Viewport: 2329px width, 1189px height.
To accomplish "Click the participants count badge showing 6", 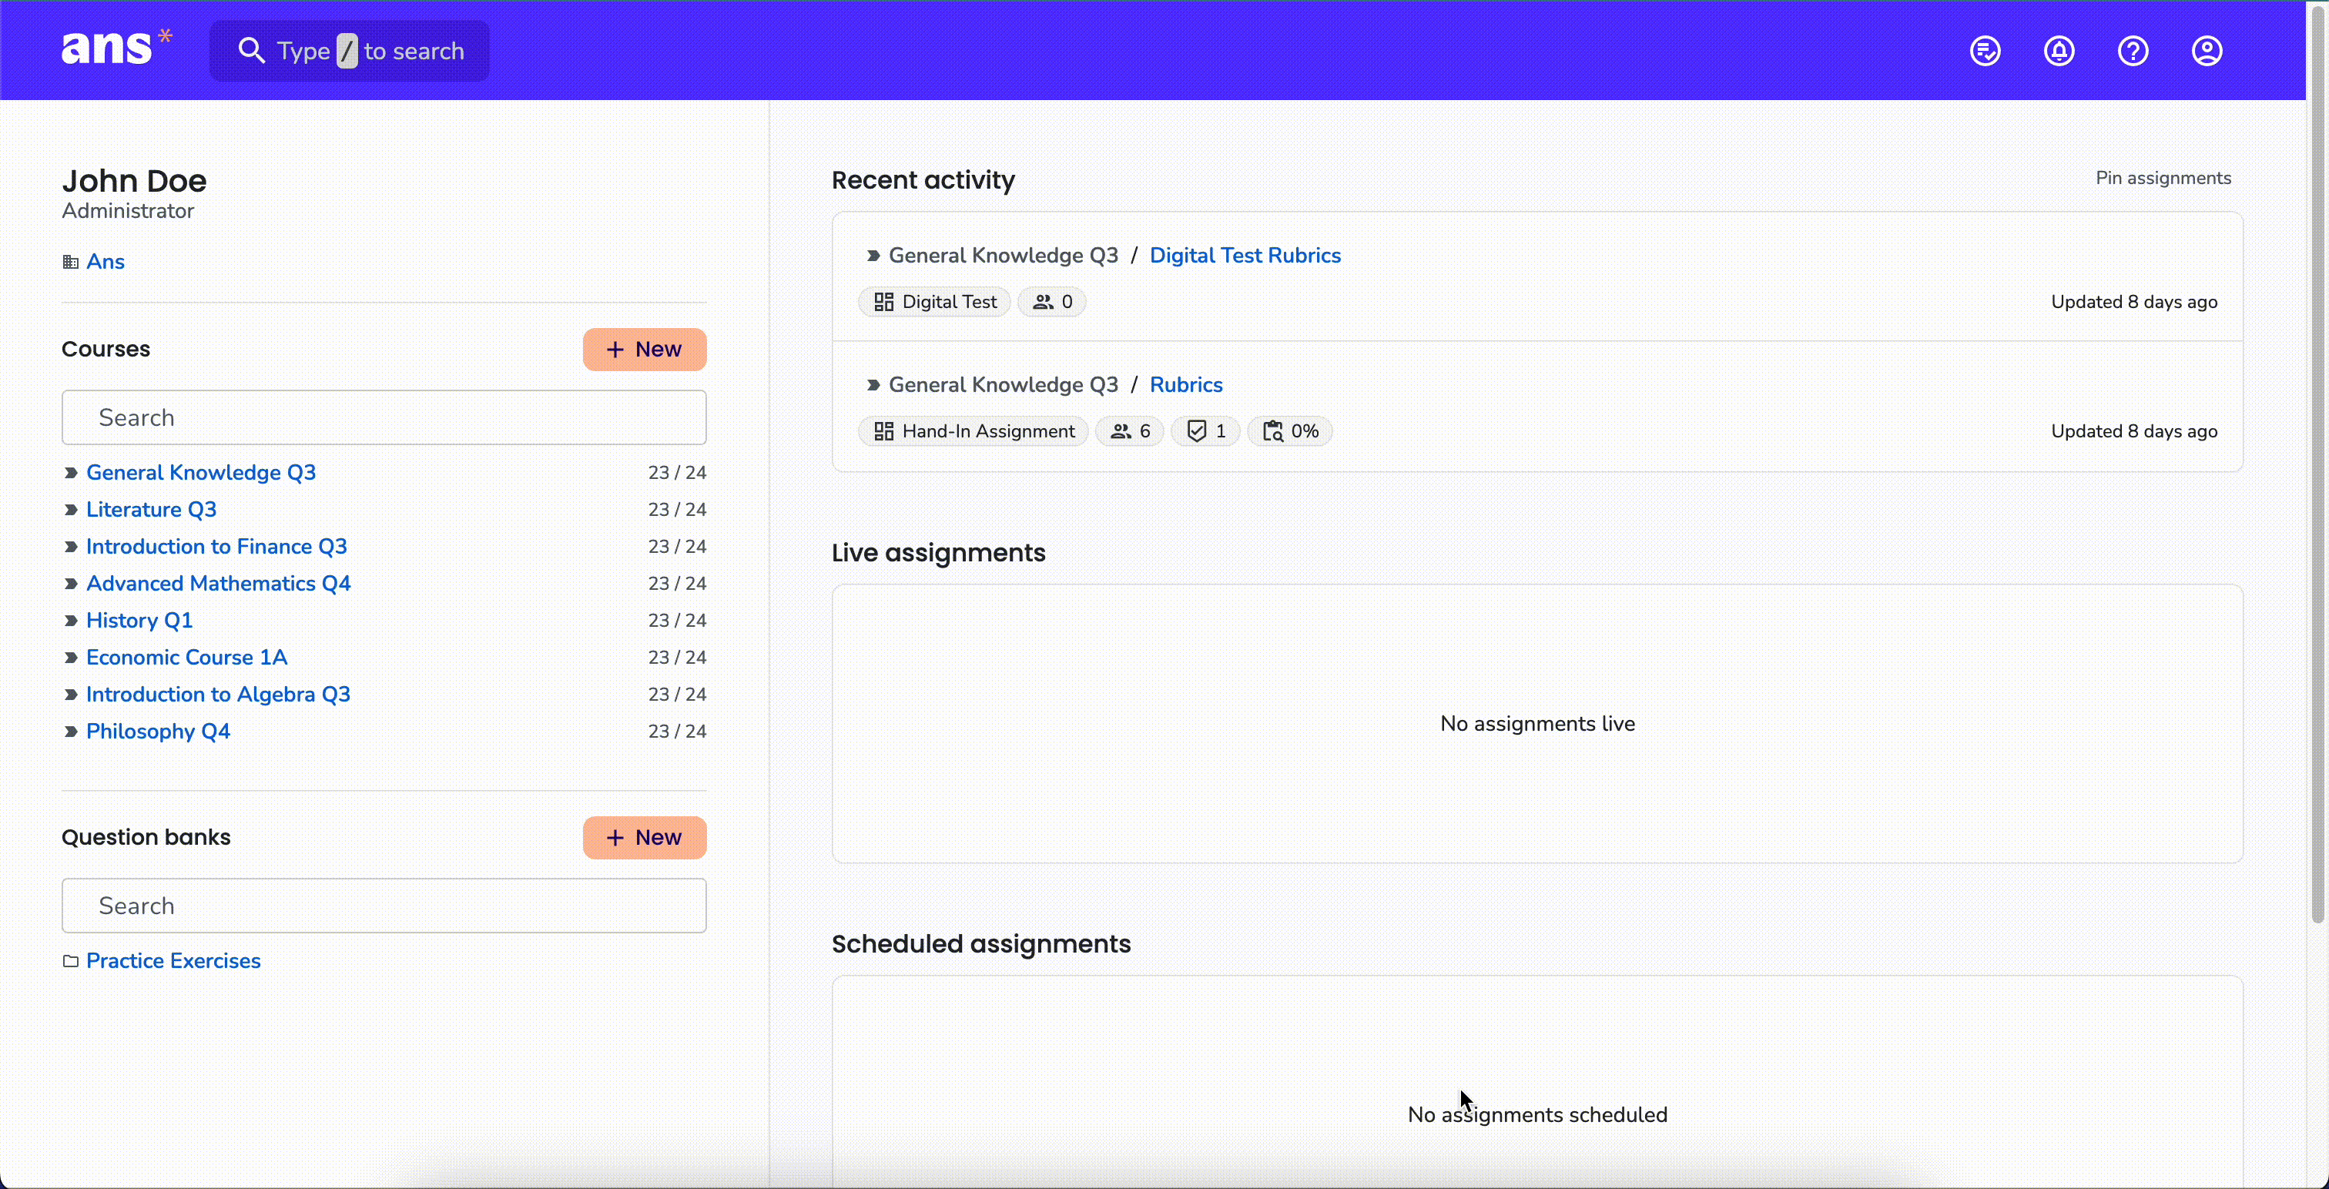I will click(x=1129, y=431).
